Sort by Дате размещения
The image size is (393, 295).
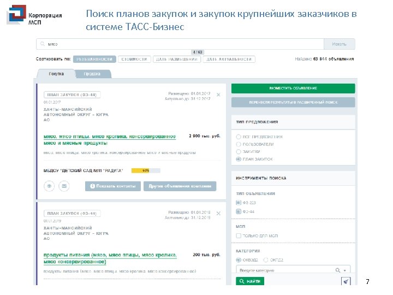177,59
